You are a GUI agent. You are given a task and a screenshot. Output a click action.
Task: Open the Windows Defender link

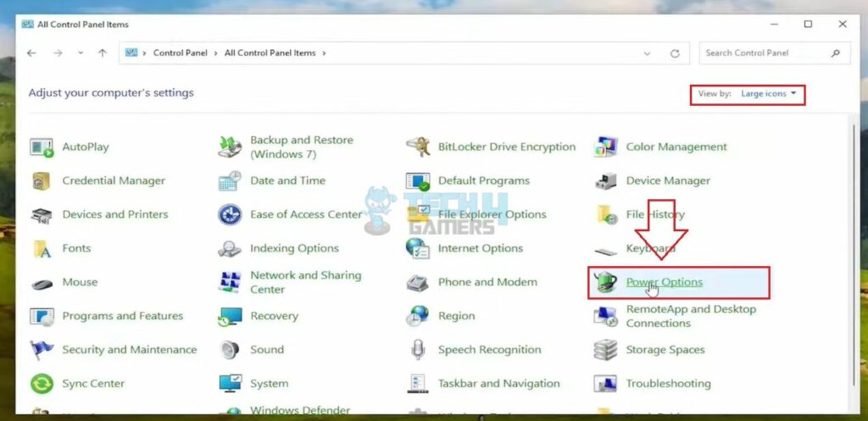point(300,410)
